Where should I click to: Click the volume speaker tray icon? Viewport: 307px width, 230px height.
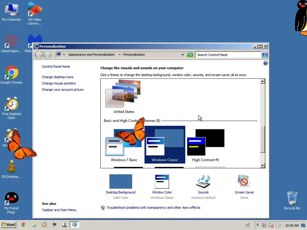pos(279,225)
